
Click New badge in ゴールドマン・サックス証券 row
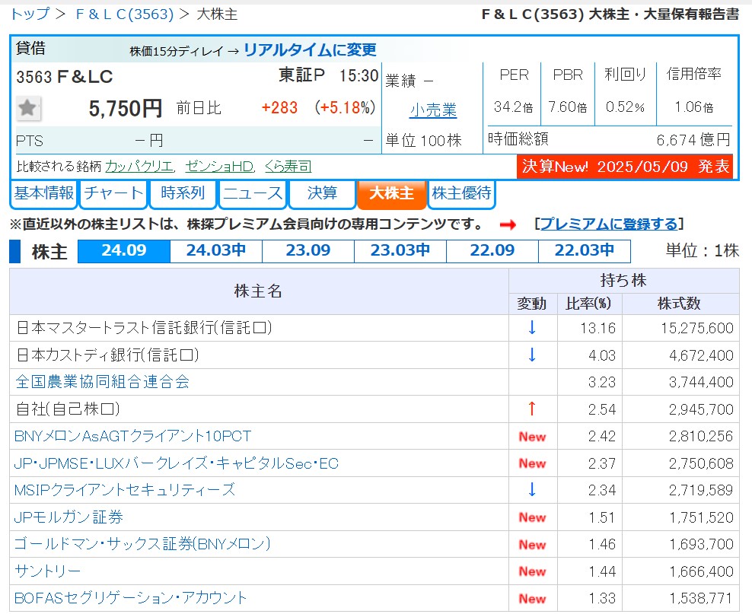point(532,545)
